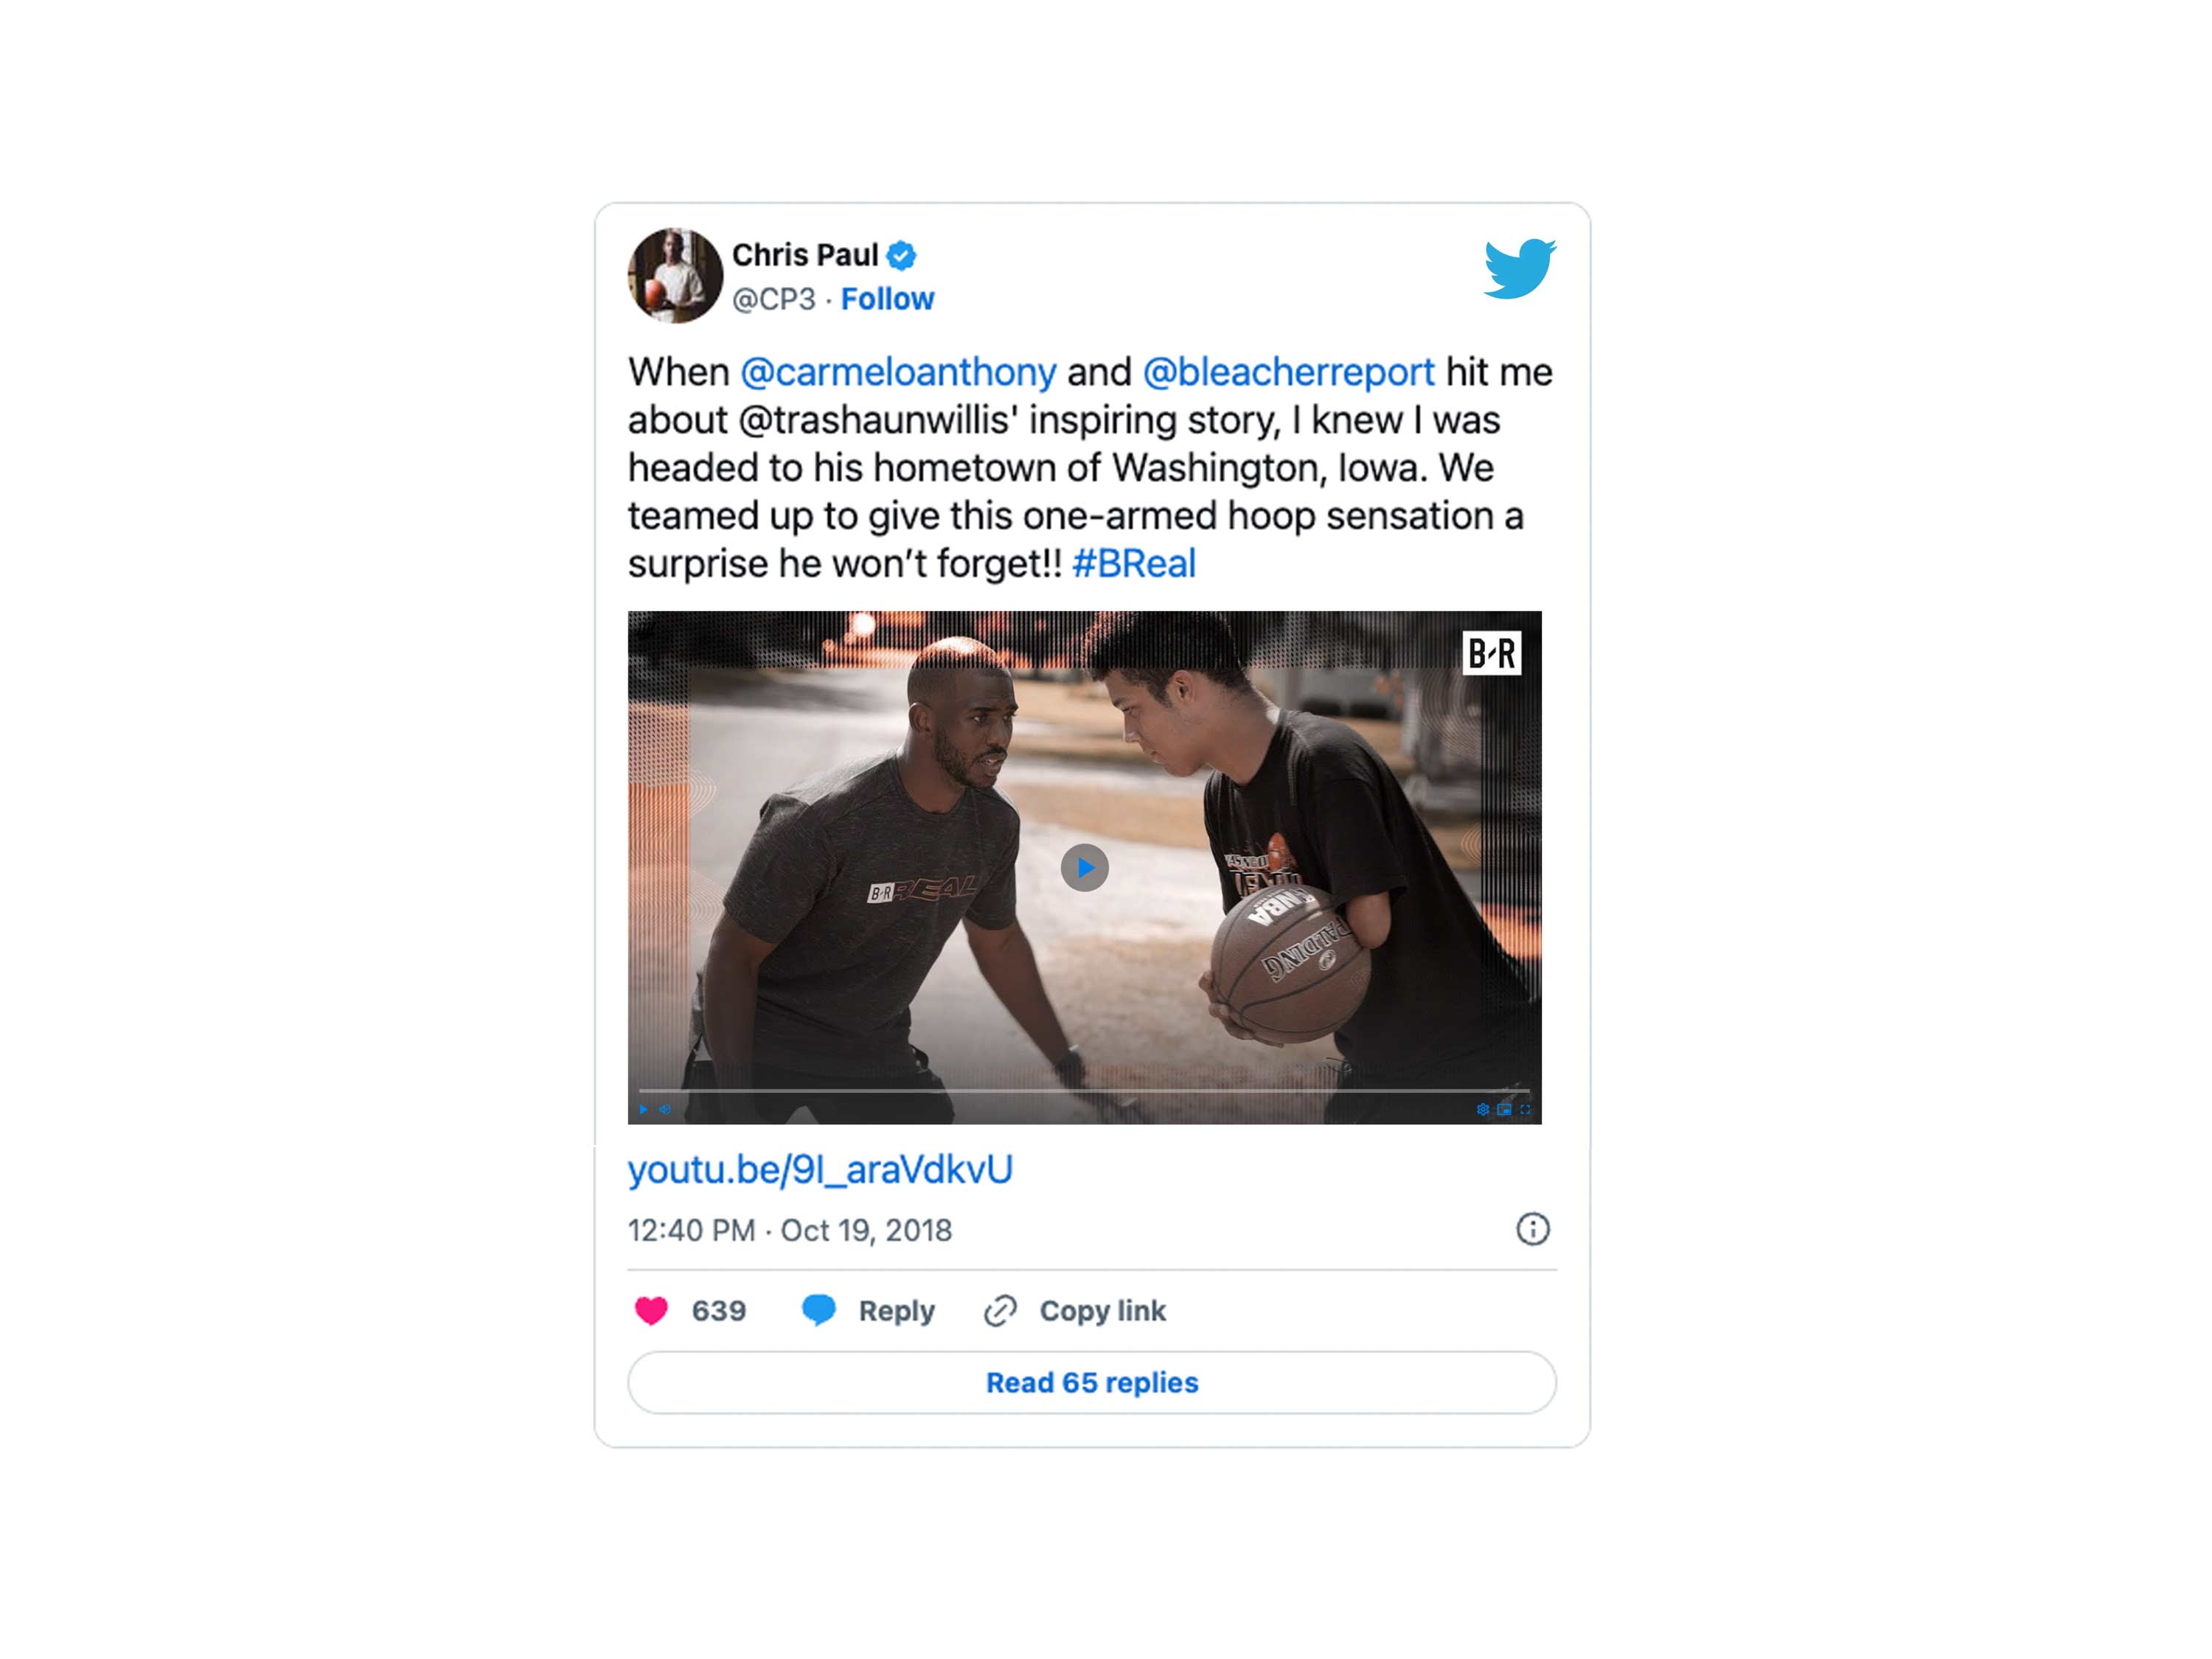Open the @carmeloanthony mention
The height and width of the screenshot is (1659, 2212).
point(898,372)
